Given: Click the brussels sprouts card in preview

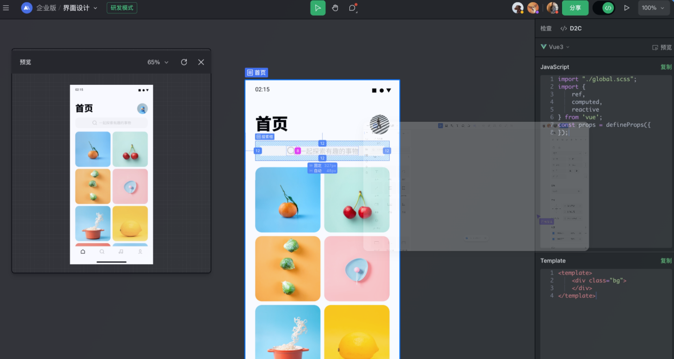Looking at the screenshot, I should [93, 186].
